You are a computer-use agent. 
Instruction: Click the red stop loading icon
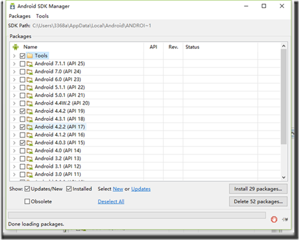point(274,219)
